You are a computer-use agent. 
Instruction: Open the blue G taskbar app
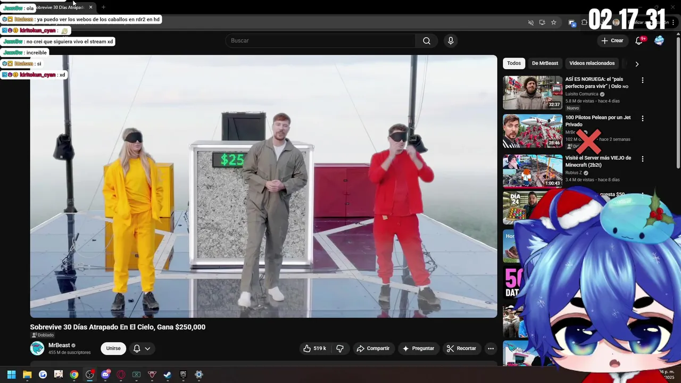43,374
